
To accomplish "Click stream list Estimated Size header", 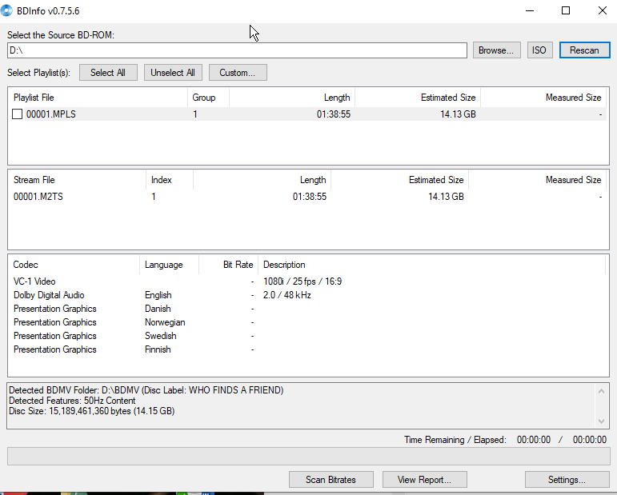I will (400, 180).
